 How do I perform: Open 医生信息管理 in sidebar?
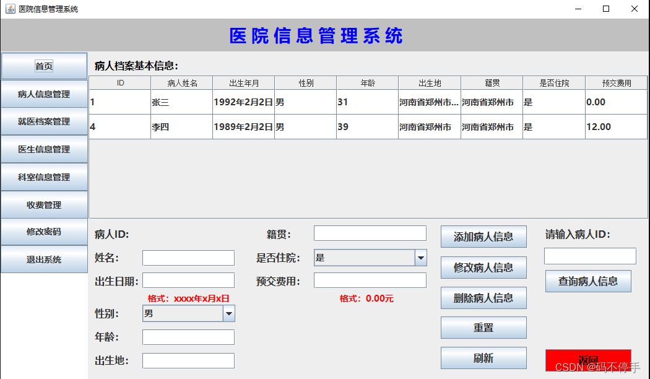(44, 149)
